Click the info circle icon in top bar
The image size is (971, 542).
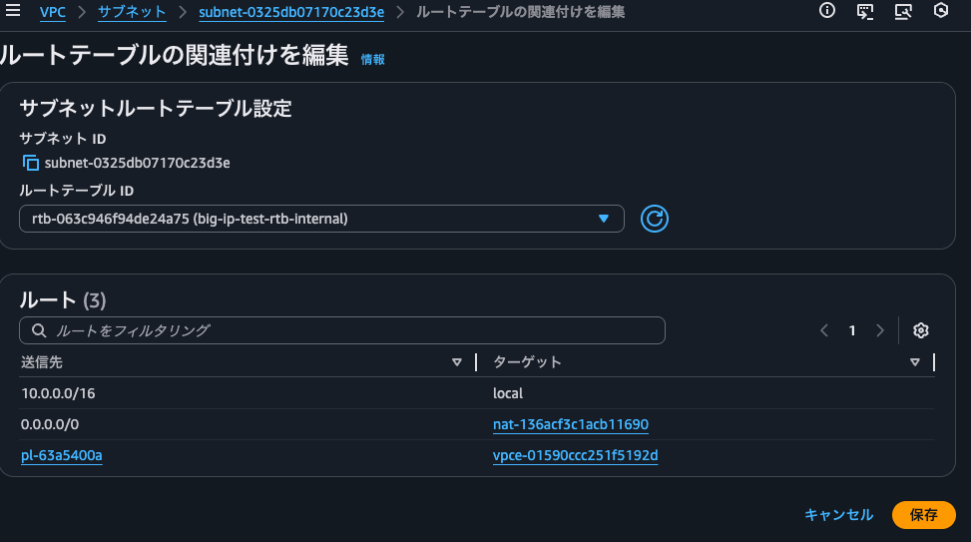826,11
